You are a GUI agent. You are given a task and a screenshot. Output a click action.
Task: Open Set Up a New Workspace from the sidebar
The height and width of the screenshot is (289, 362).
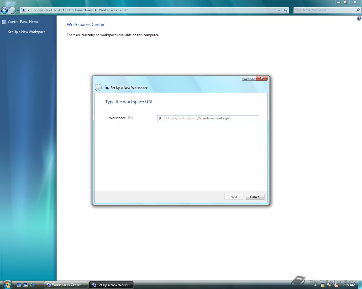coord(27,32)
